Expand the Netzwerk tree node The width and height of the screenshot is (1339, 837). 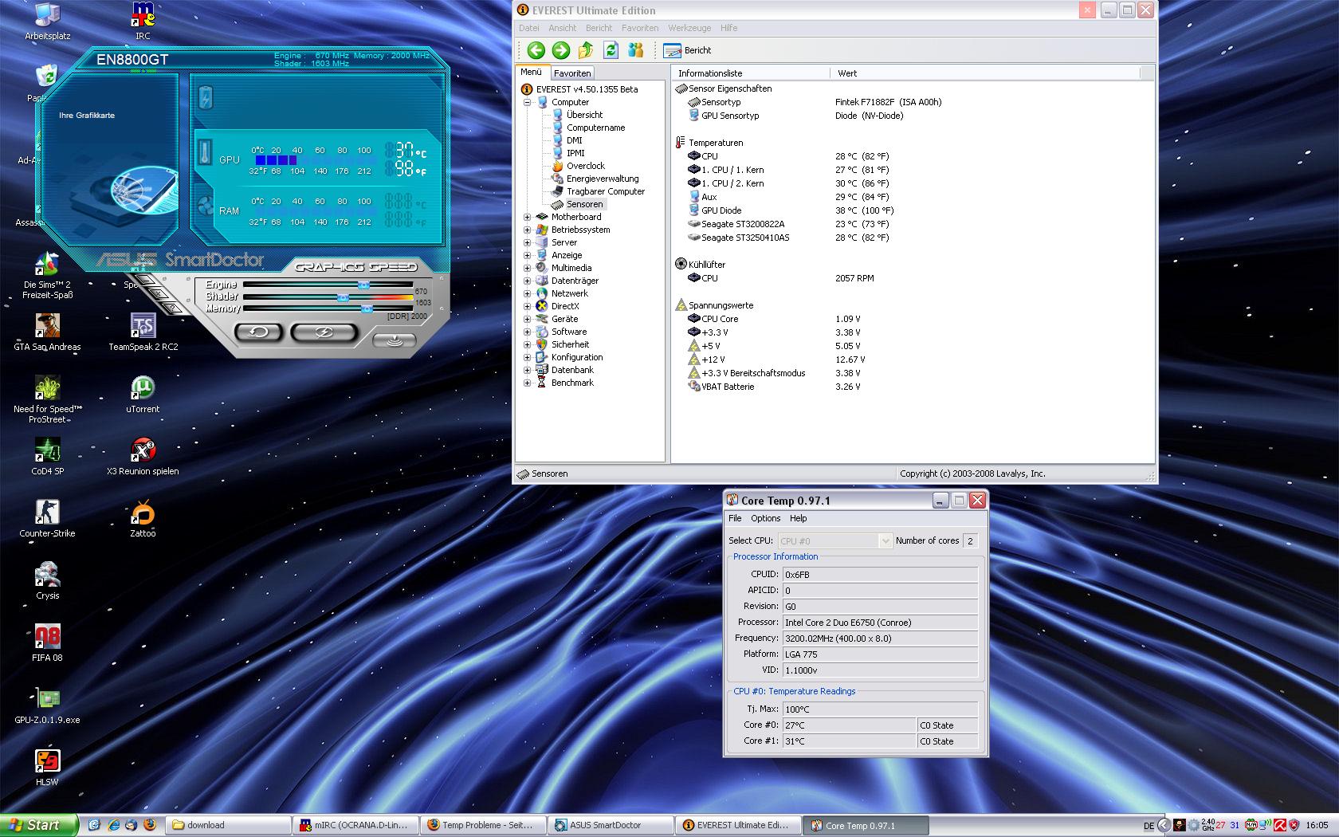click(x=527, y=293)
